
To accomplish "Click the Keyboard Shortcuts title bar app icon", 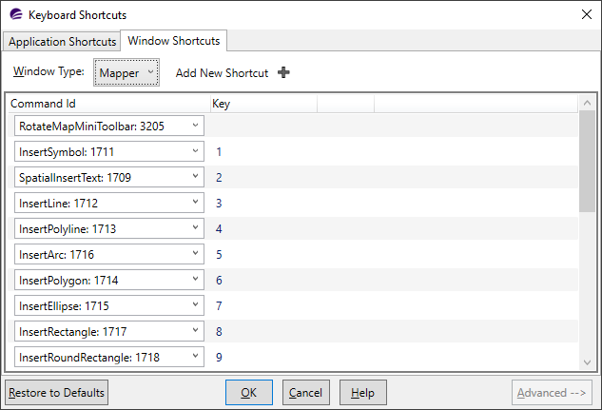I will (14, 15).
